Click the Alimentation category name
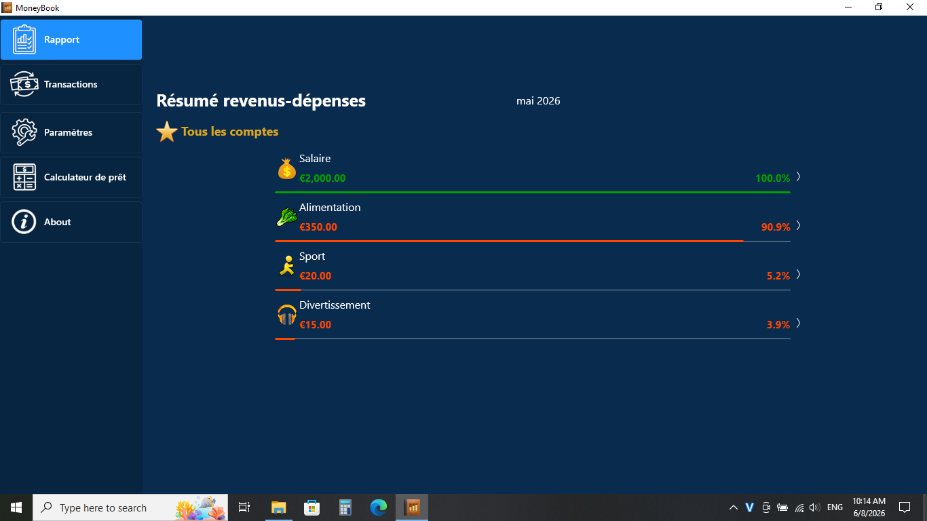Screen dimensions: 927x521 (330, 208)
